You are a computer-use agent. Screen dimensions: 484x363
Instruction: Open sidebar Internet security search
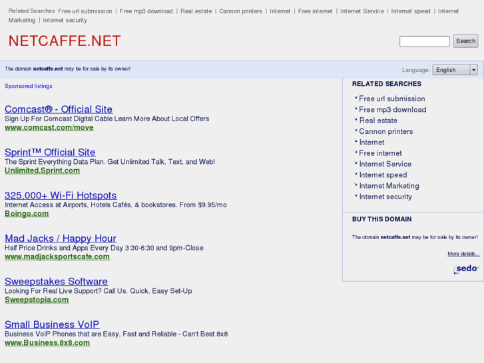385,196
